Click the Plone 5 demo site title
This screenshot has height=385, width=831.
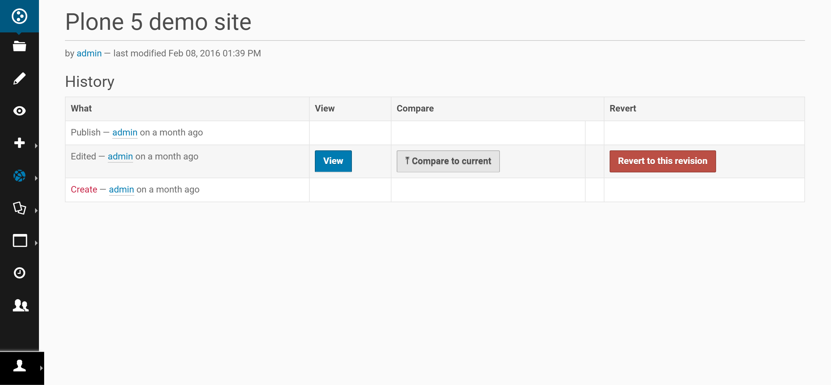[x=158, y=22]
